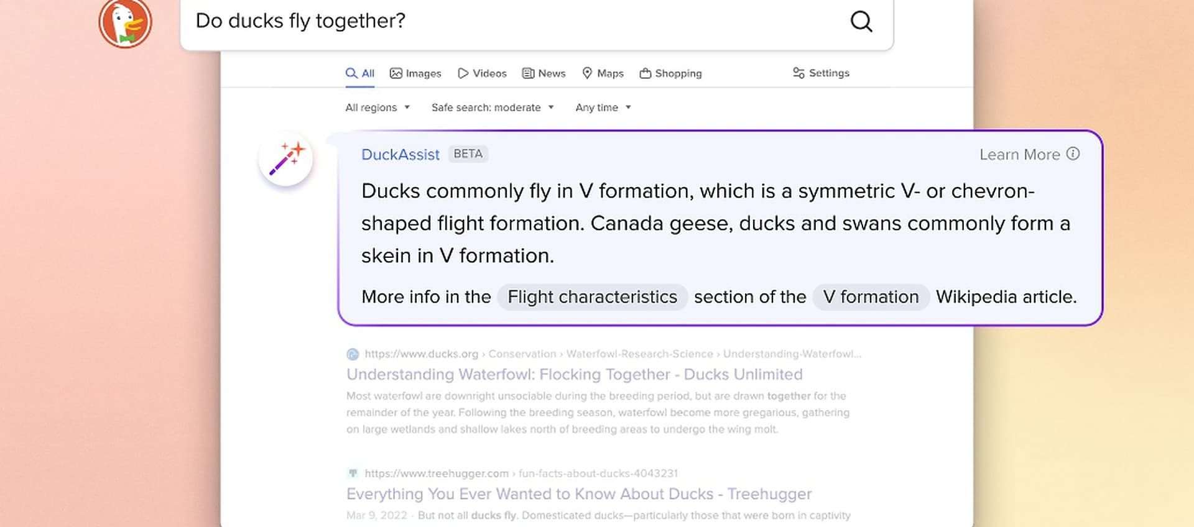Open the Safe search: moderate dropdown
Viewport: 1194px width, 527px height.
[x=492, y=108]
